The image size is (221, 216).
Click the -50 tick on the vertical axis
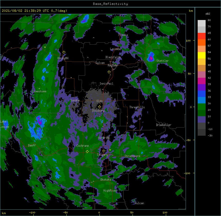[x=188, y=140]
